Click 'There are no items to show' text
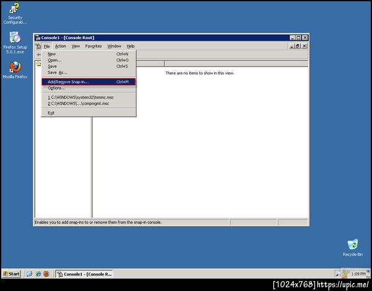The image size is (372, 291). (200, 73)
